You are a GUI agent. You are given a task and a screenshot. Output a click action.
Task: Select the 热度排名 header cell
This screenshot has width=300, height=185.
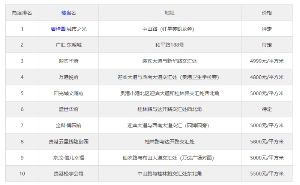click(22, 13)
